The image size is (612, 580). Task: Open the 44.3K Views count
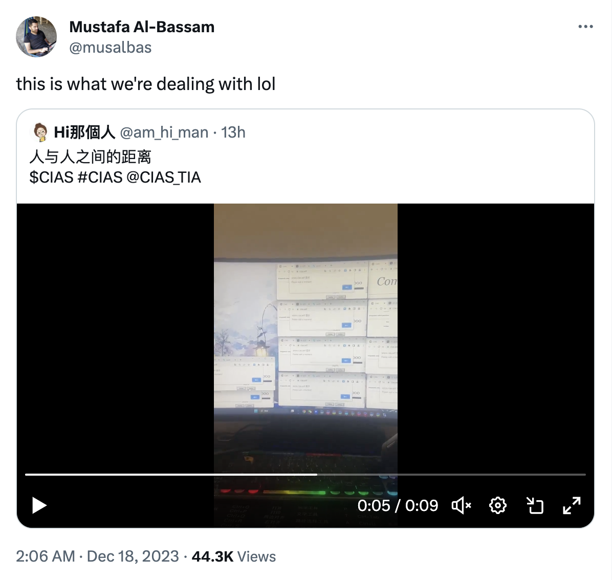[x=233, y=556]
